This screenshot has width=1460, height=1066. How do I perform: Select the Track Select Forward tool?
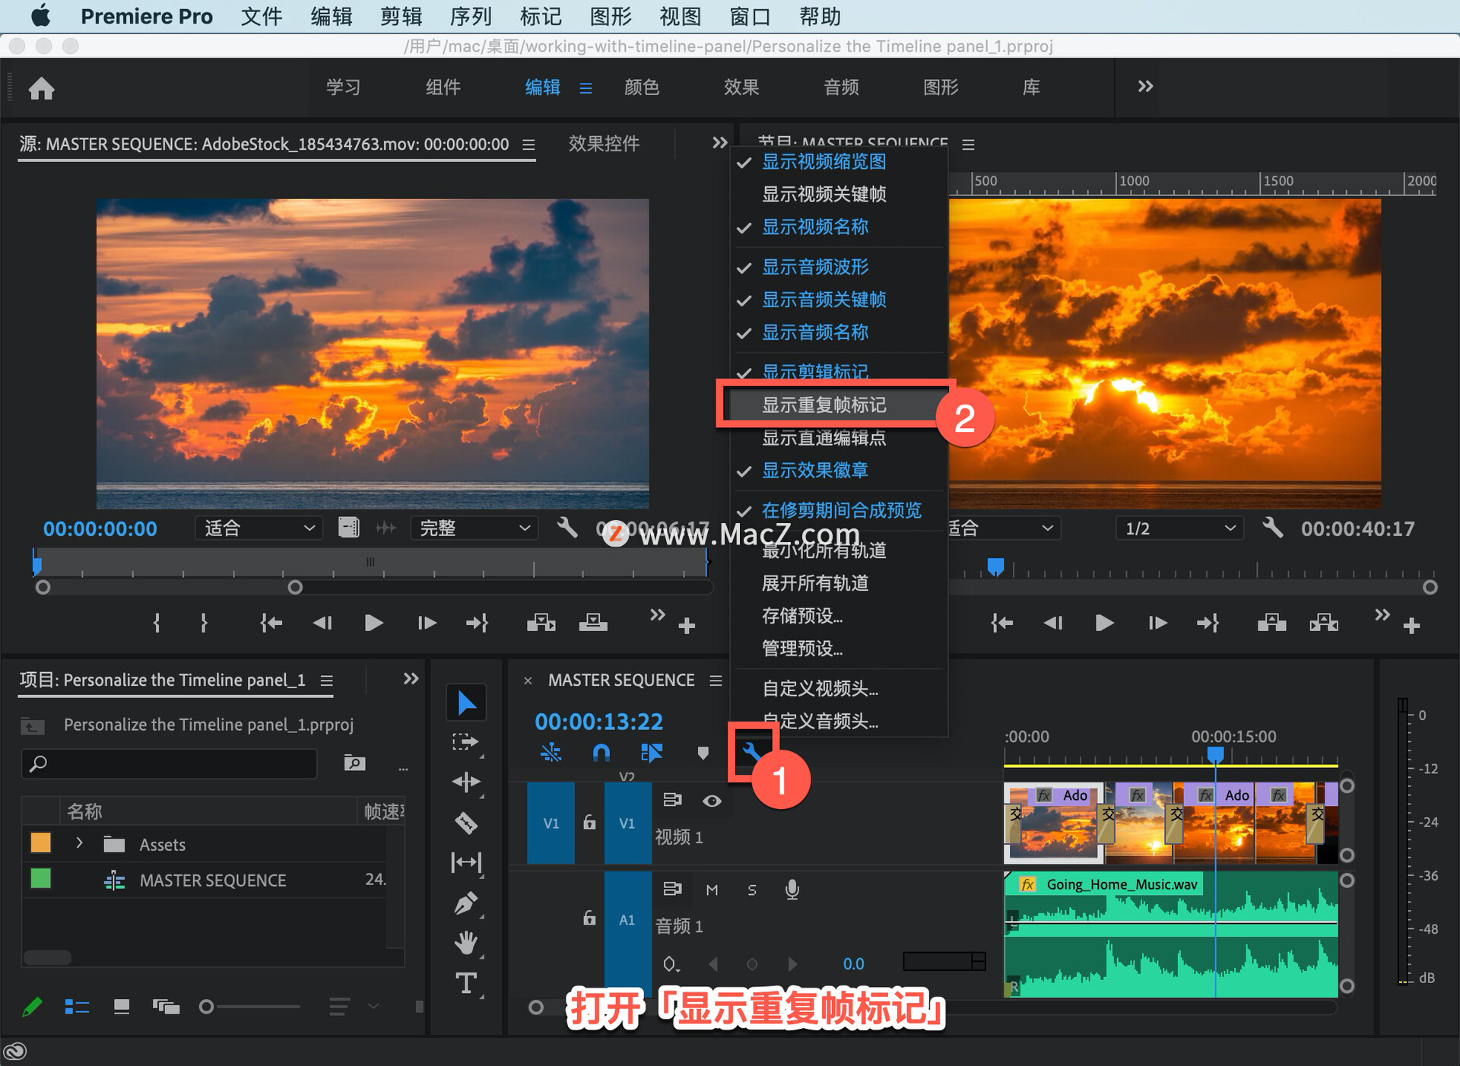point(465,742)
